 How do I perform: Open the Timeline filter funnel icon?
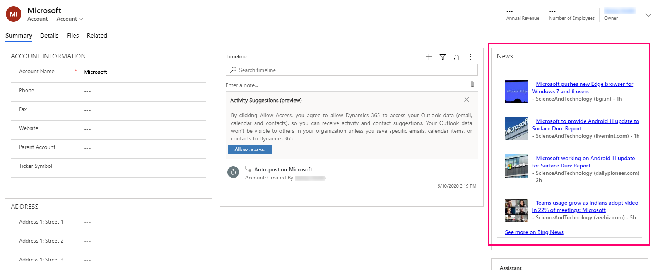coord(443,57)
